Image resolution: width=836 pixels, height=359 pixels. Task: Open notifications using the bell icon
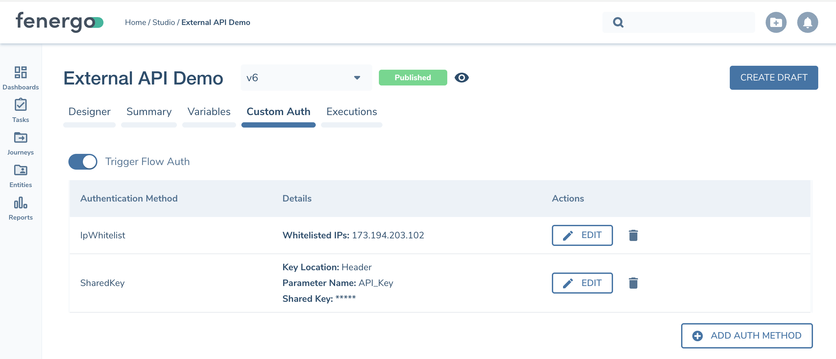coord(807,22)
